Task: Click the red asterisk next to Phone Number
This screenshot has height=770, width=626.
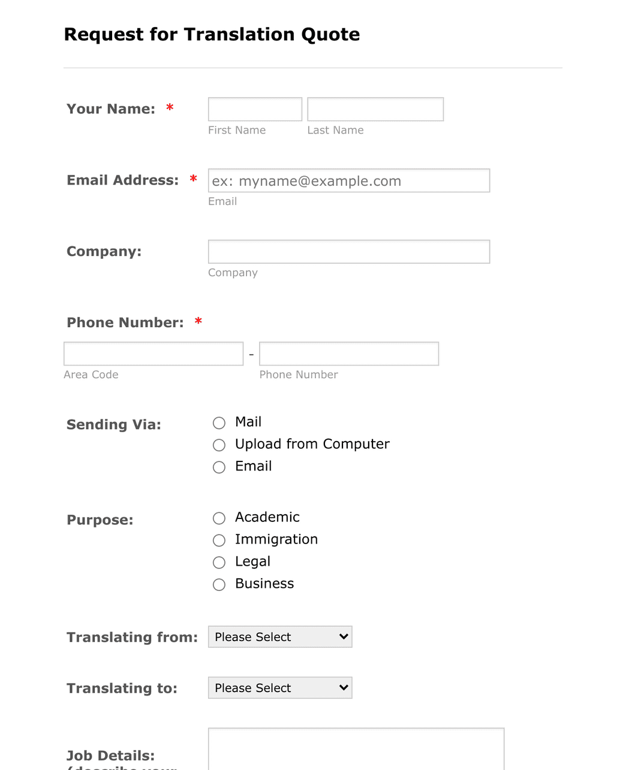Action: pyautogui.click(x=198, y=322)
